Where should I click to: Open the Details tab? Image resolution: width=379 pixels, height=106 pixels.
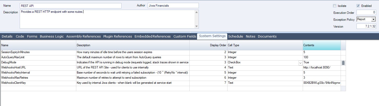[7, 37]
